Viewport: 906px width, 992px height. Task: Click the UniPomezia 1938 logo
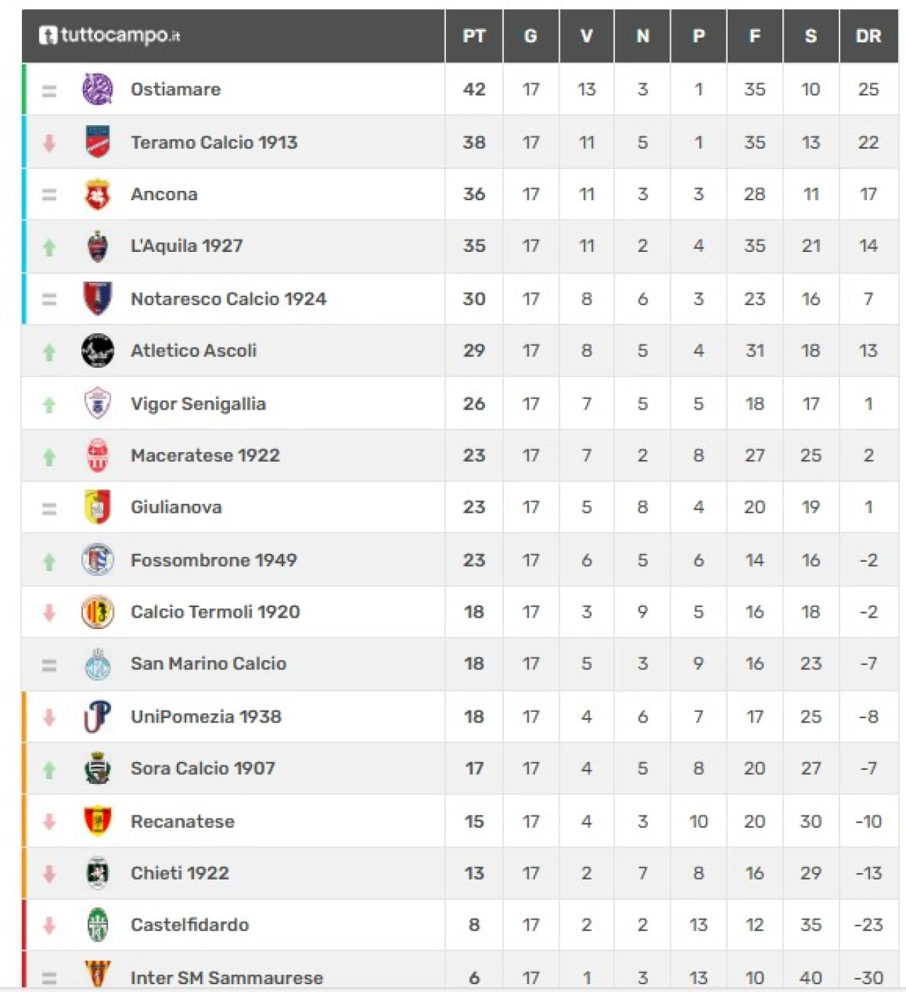(98, 717)
